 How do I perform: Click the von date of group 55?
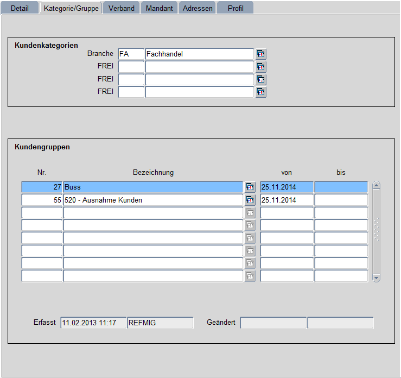coord(287,200)
